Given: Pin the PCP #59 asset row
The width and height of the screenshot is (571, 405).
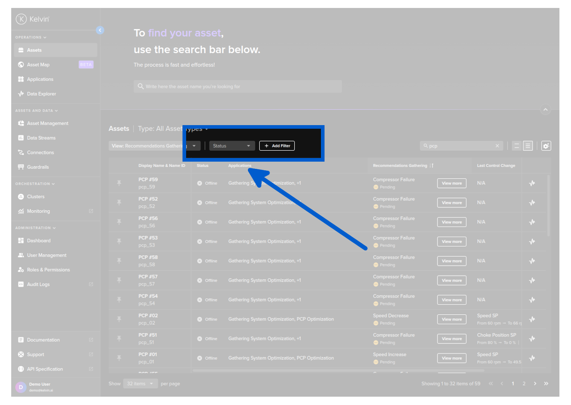Looking at the screenshot, I should click(119, 183).
